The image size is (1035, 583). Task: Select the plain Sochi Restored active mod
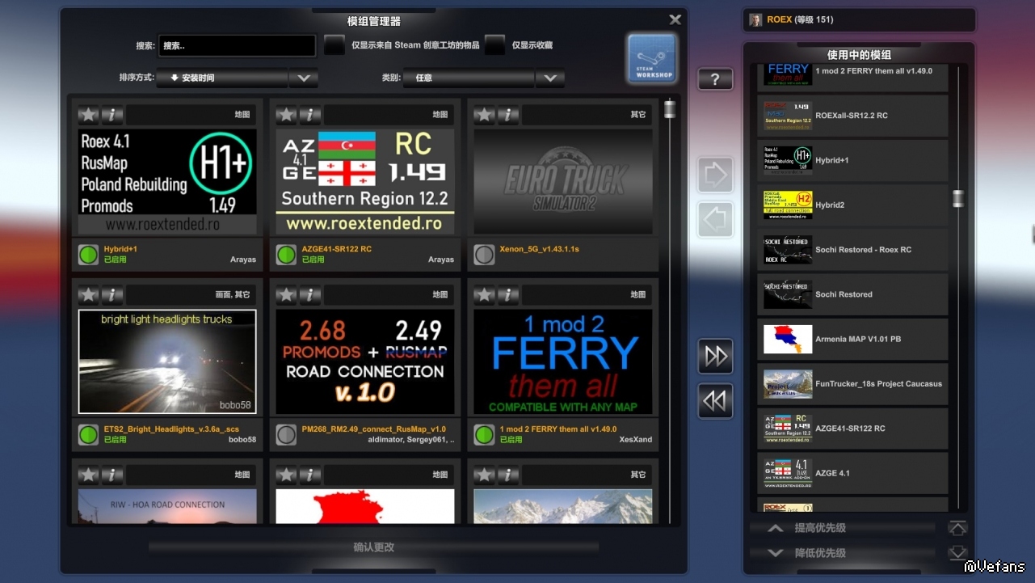point(852,294)
